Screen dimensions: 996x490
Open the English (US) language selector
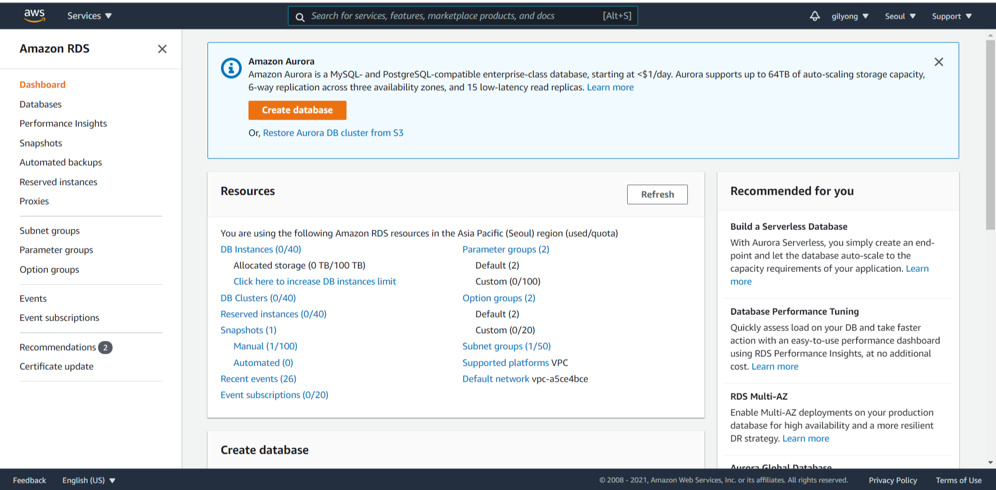coord(89,480)
